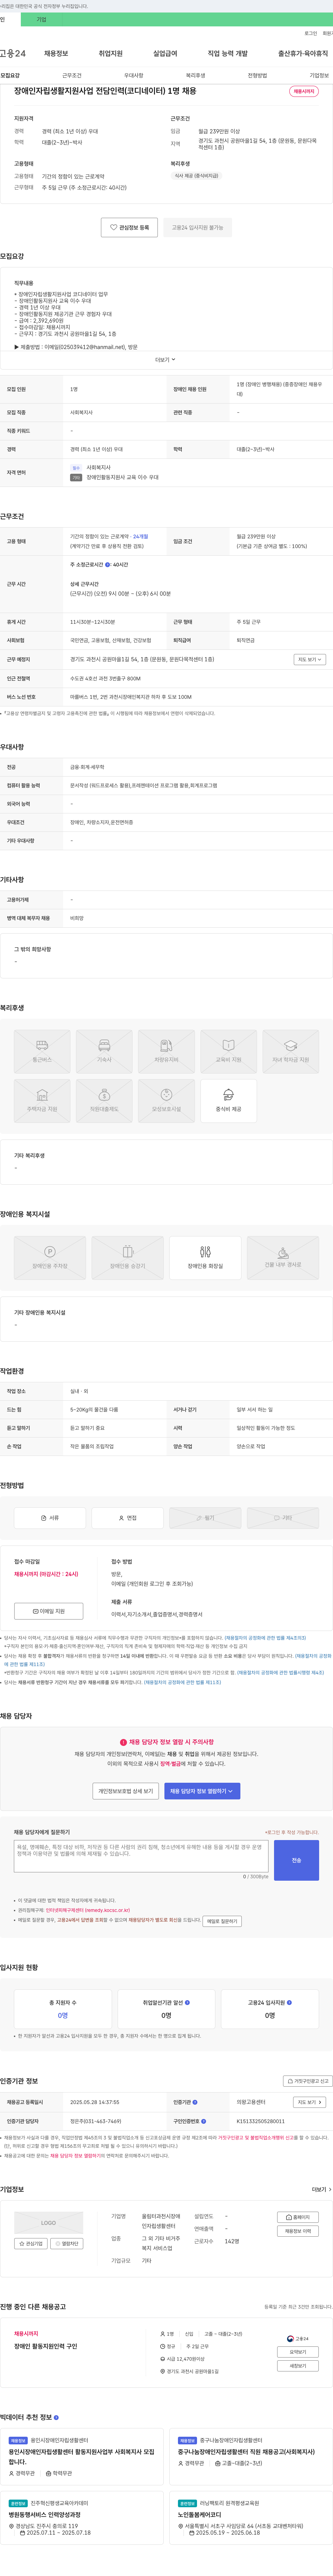Image resolution: width=333 pixels, height=2576 pixels.
Task: Open the 채용정보 main menu
Action: pyautogui.click(x=56, y=53)
